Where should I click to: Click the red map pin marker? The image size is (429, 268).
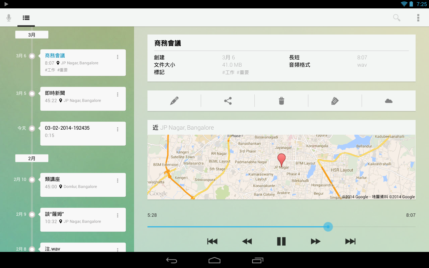coord(282,160)
